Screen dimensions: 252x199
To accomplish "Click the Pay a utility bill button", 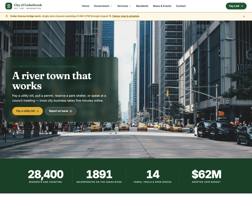I will 27,111.
